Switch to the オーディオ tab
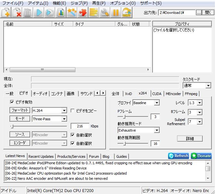The image size is (215, 194). (x=40, y=93)
